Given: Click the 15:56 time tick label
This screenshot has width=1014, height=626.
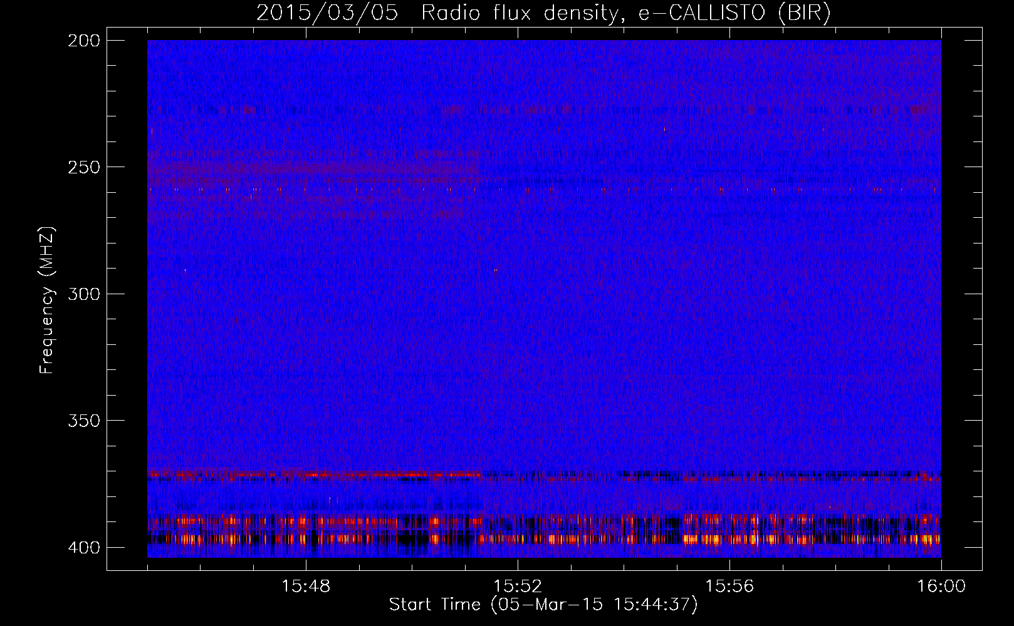Looking at the screenshot, I should (729, 587).
